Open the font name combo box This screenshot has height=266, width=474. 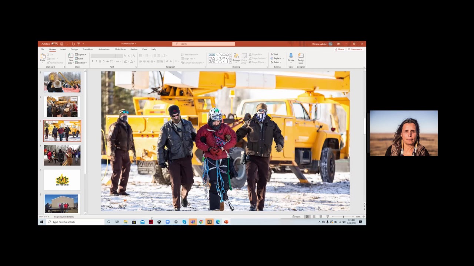click(103, 56)
